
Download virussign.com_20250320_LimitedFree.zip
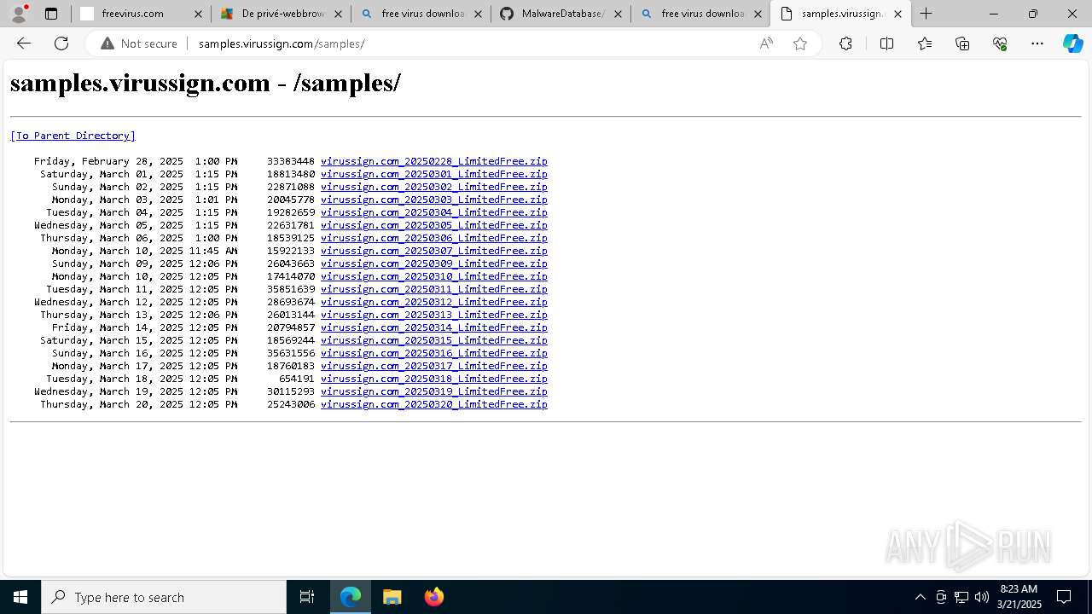pos(433,404)
